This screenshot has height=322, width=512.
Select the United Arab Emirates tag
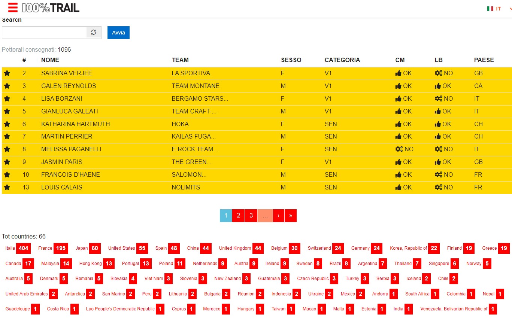coord(31,294)
